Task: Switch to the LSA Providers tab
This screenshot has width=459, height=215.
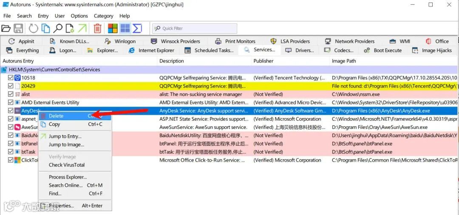Action: click(290, 41)
